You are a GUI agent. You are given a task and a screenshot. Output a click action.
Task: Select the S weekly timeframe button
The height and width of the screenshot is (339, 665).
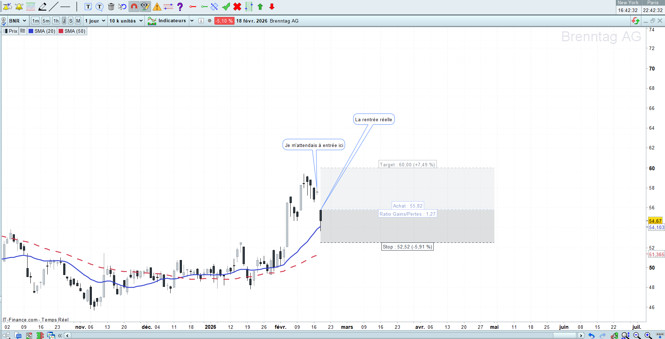click(71, 21)
